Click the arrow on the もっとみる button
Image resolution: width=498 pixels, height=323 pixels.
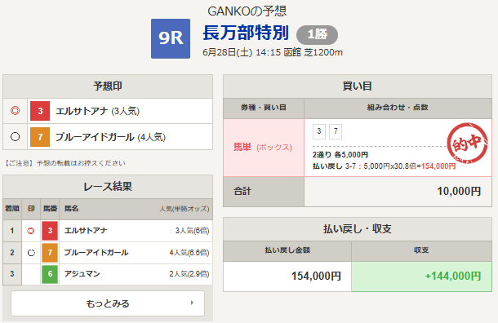point(192,303)
